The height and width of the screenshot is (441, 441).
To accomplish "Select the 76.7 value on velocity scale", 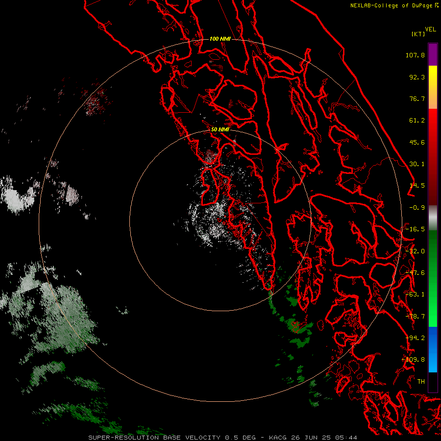I will click(x=417, y=98).
